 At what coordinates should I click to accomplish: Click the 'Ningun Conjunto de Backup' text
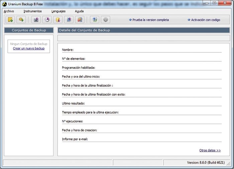[x=29, y=44]
